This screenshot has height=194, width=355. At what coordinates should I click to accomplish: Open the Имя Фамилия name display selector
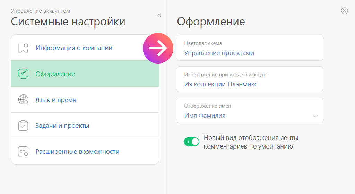pyautogui.click(x=250, y=110)
